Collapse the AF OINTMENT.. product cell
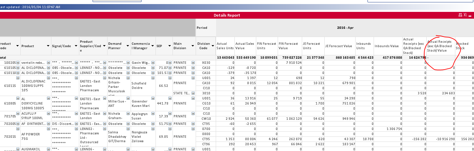Image resolution: width=474 pixels, height=151 pixels. pos(48,124)
